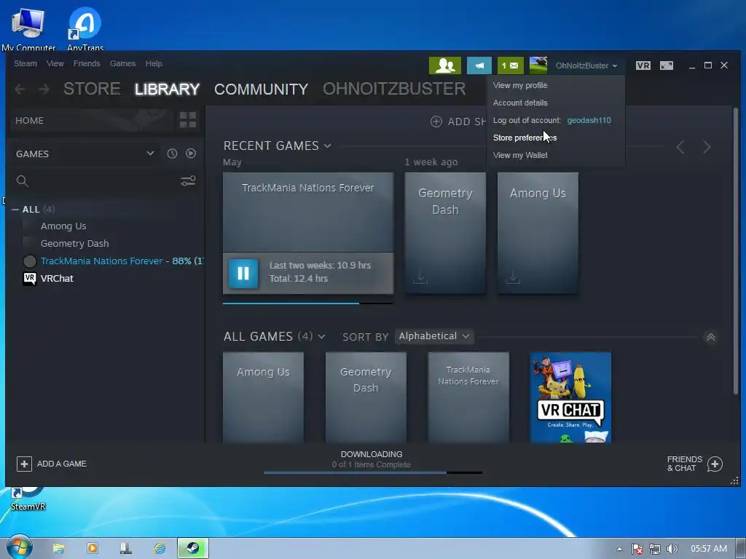746x559 pixels.
Task: Go forward with the right arrow
Action: click(x=44, y=89)
